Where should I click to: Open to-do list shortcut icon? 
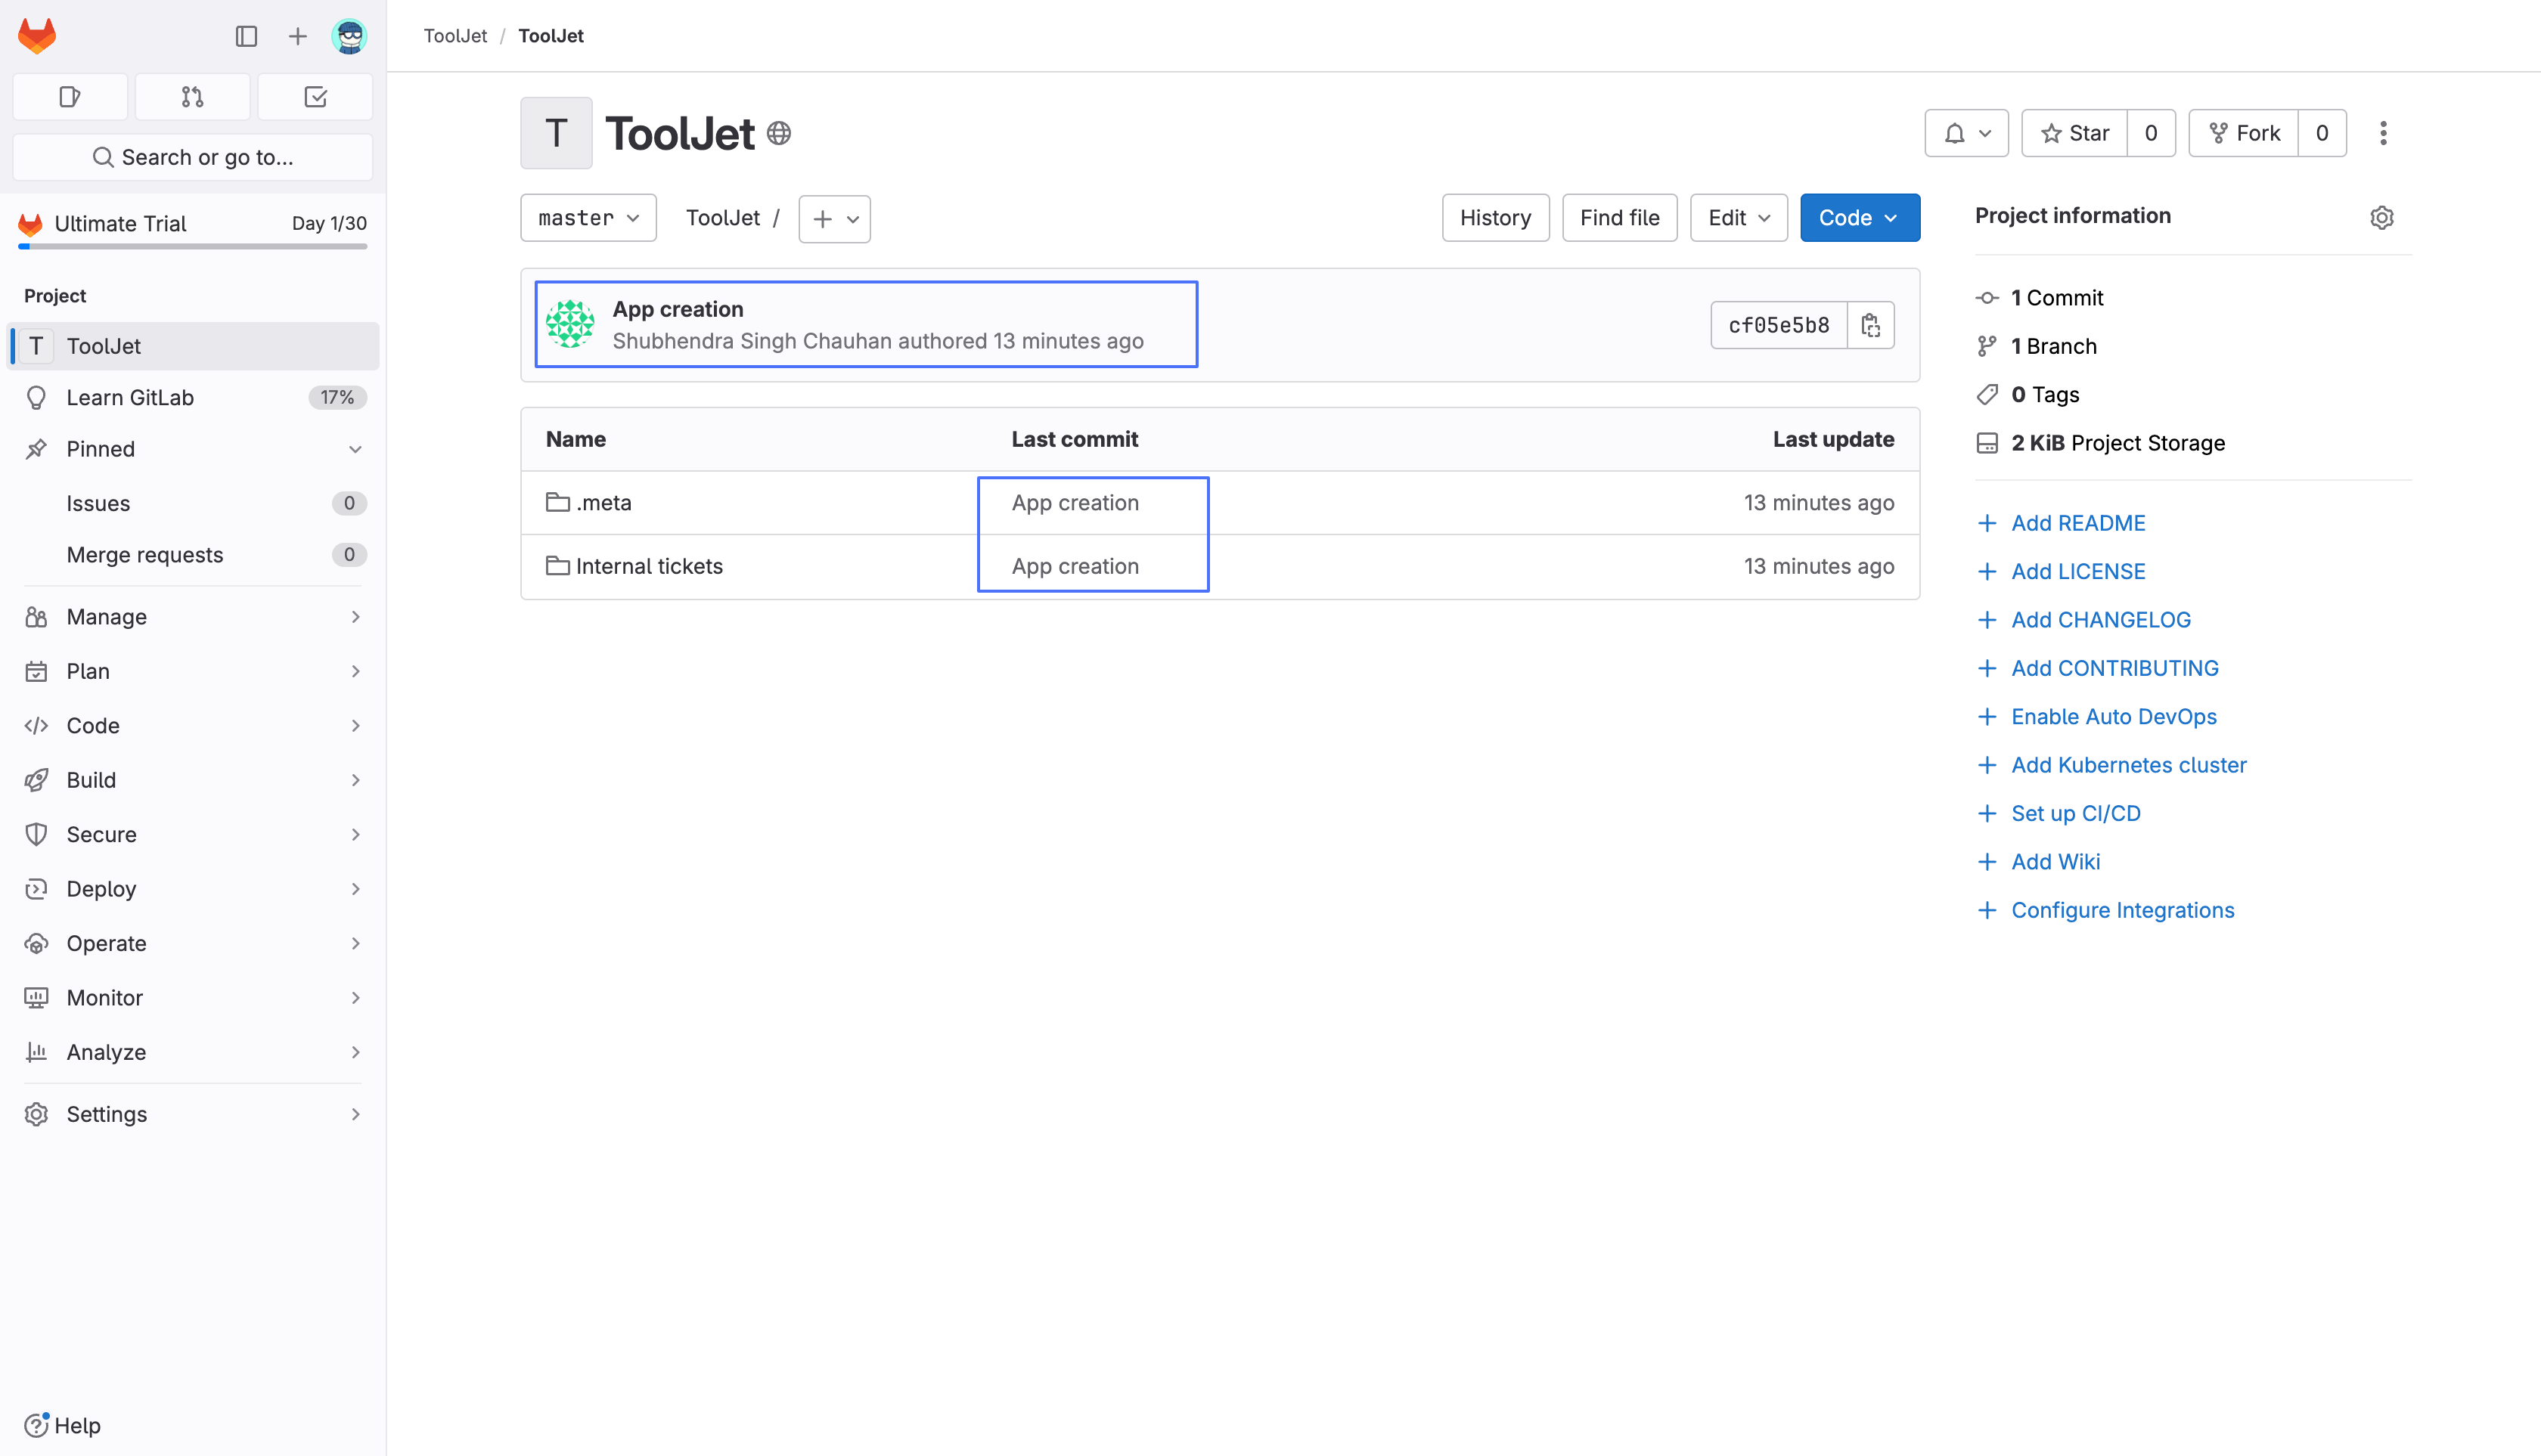tap(315, 97)
